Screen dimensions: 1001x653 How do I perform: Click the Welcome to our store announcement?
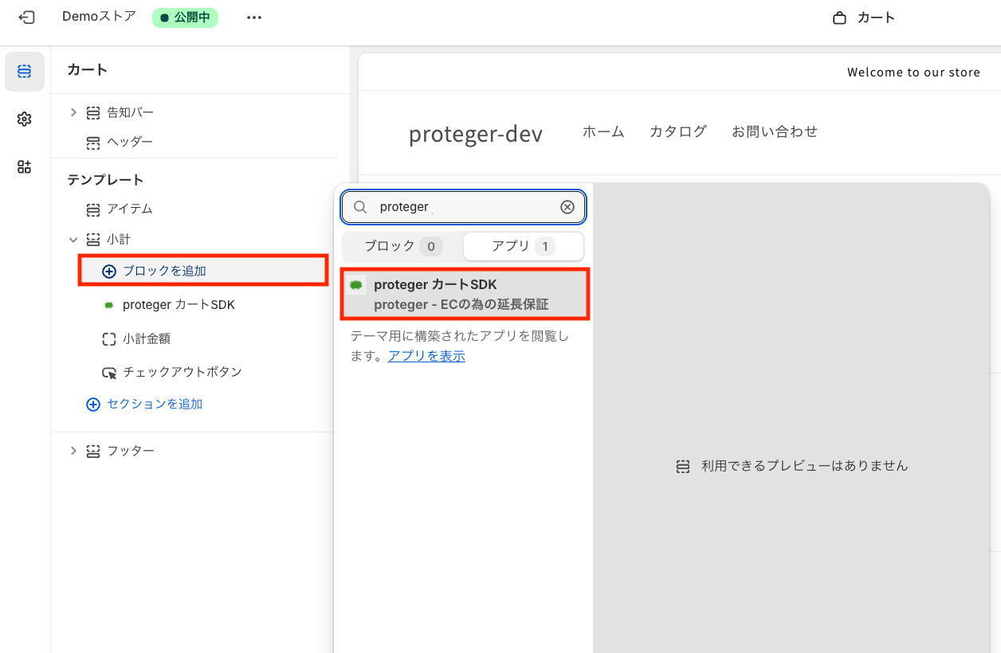pyautogui.click(x=913, y=72)
